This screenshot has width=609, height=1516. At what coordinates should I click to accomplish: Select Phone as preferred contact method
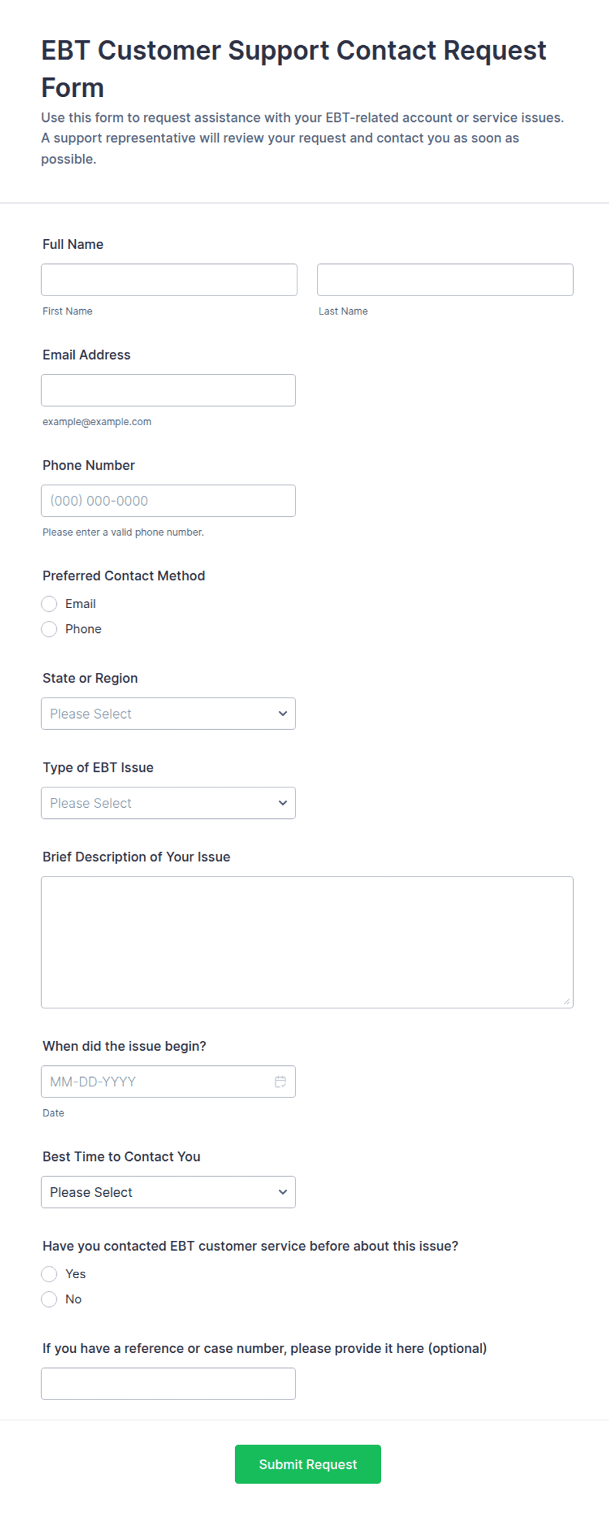click(49, 629)
